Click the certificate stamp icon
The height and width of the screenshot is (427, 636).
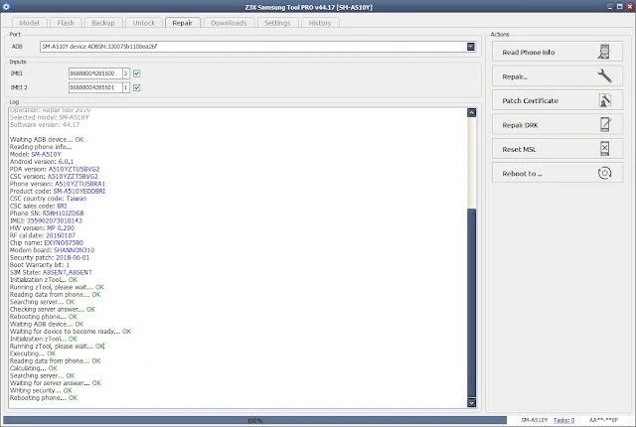(605, 100)
